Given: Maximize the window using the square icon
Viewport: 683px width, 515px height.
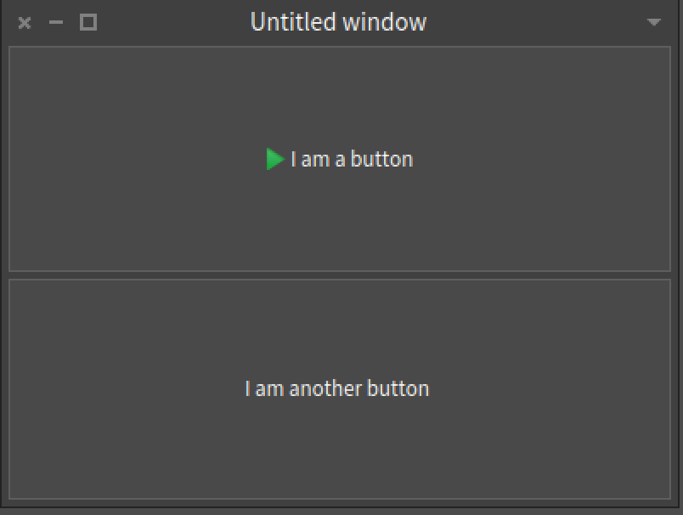Looking at the screenshot, I should tap(88, 23).
